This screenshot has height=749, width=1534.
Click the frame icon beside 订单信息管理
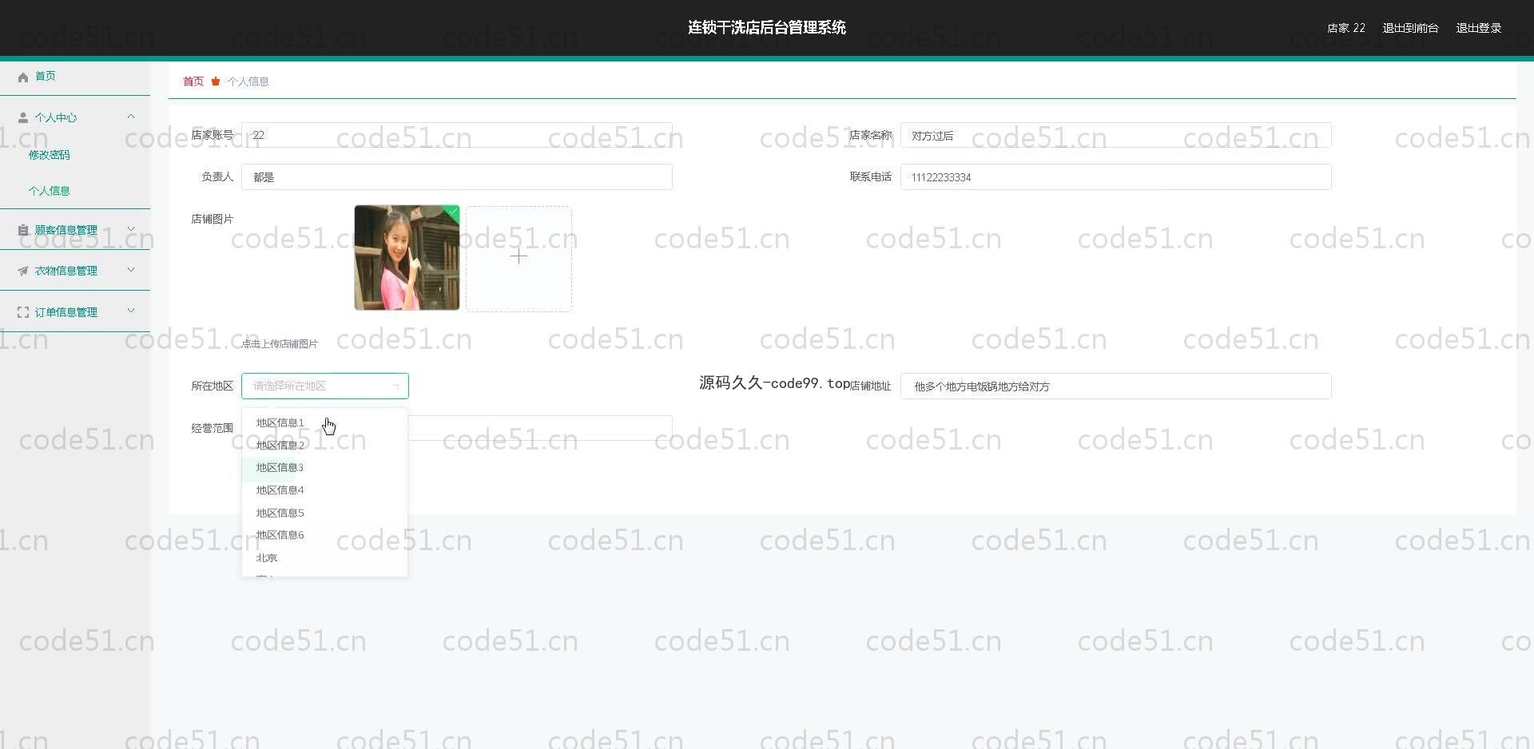point(23,312)
